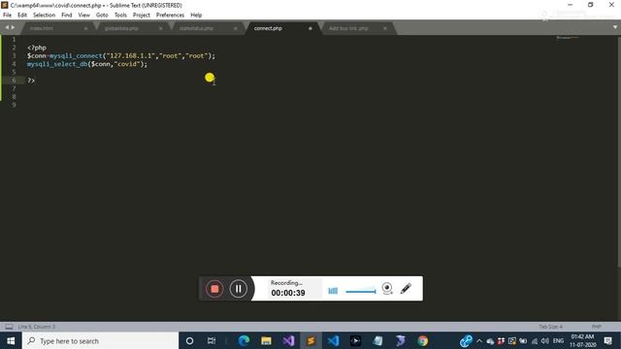Click Sublime Text taskbar icon
621x349 pixels.
click(310, 340)
